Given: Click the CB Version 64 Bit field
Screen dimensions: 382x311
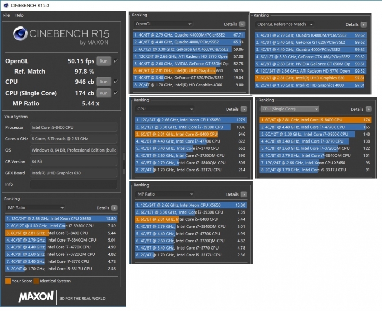Looking at the screenshot, I should 74,162.
